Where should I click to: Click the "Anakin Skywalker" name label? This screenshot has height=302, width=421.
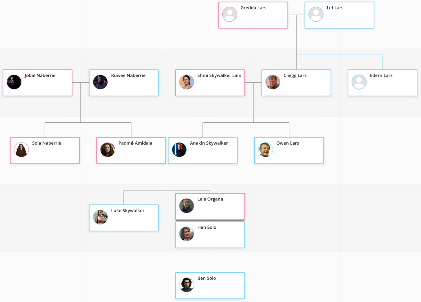pos(209,143)
